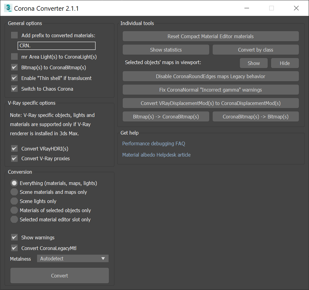309x290 pixels.
Task: Pick Materials of selected objects only
Action: click(14, 210)
